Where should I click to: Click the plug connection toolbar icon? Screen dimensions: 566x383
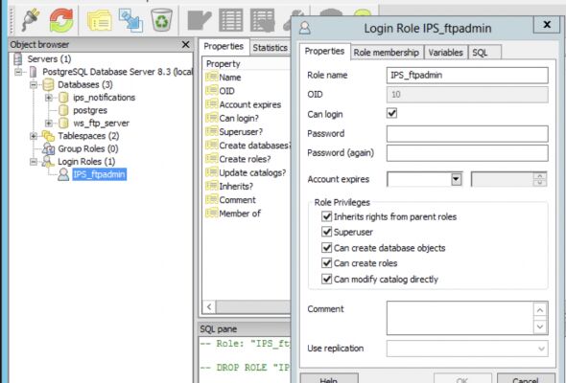click(x=31, y=20)
